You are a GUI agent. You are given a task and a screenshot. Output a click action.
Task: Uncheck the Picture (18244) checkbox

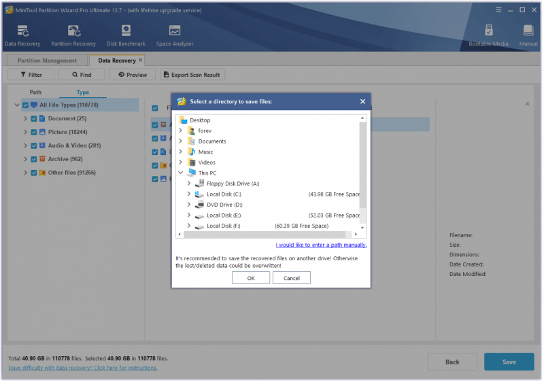[34, 133]
